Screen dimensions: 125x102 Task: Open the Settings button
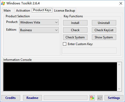click(114, 98)
